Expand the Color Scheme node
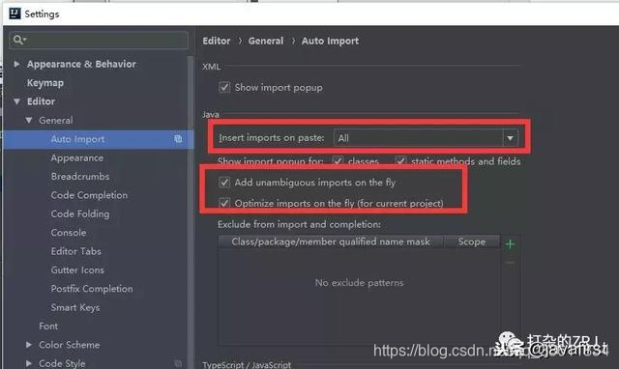The height and width of the screenshot is (369, 619). (x=28, y=345)
